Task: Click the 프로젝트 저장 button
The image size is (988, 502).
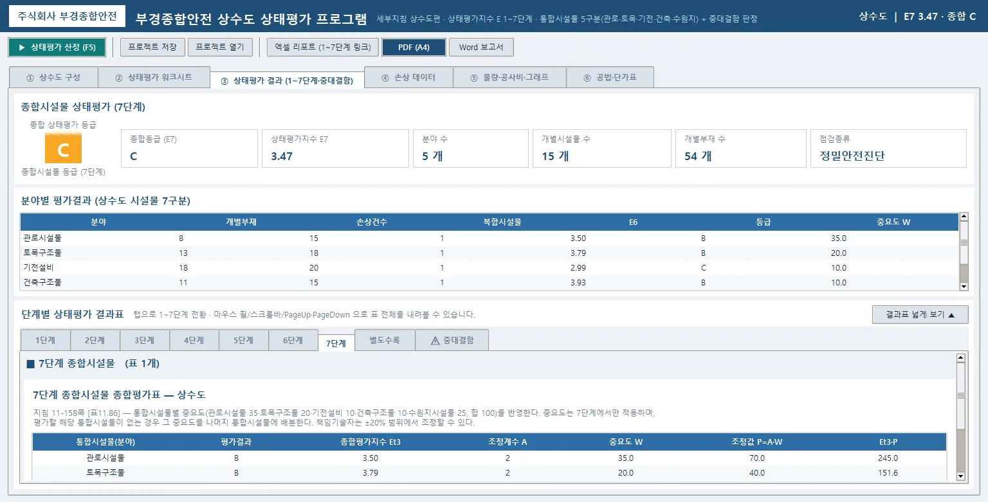Action: click(x=153, y=48)
